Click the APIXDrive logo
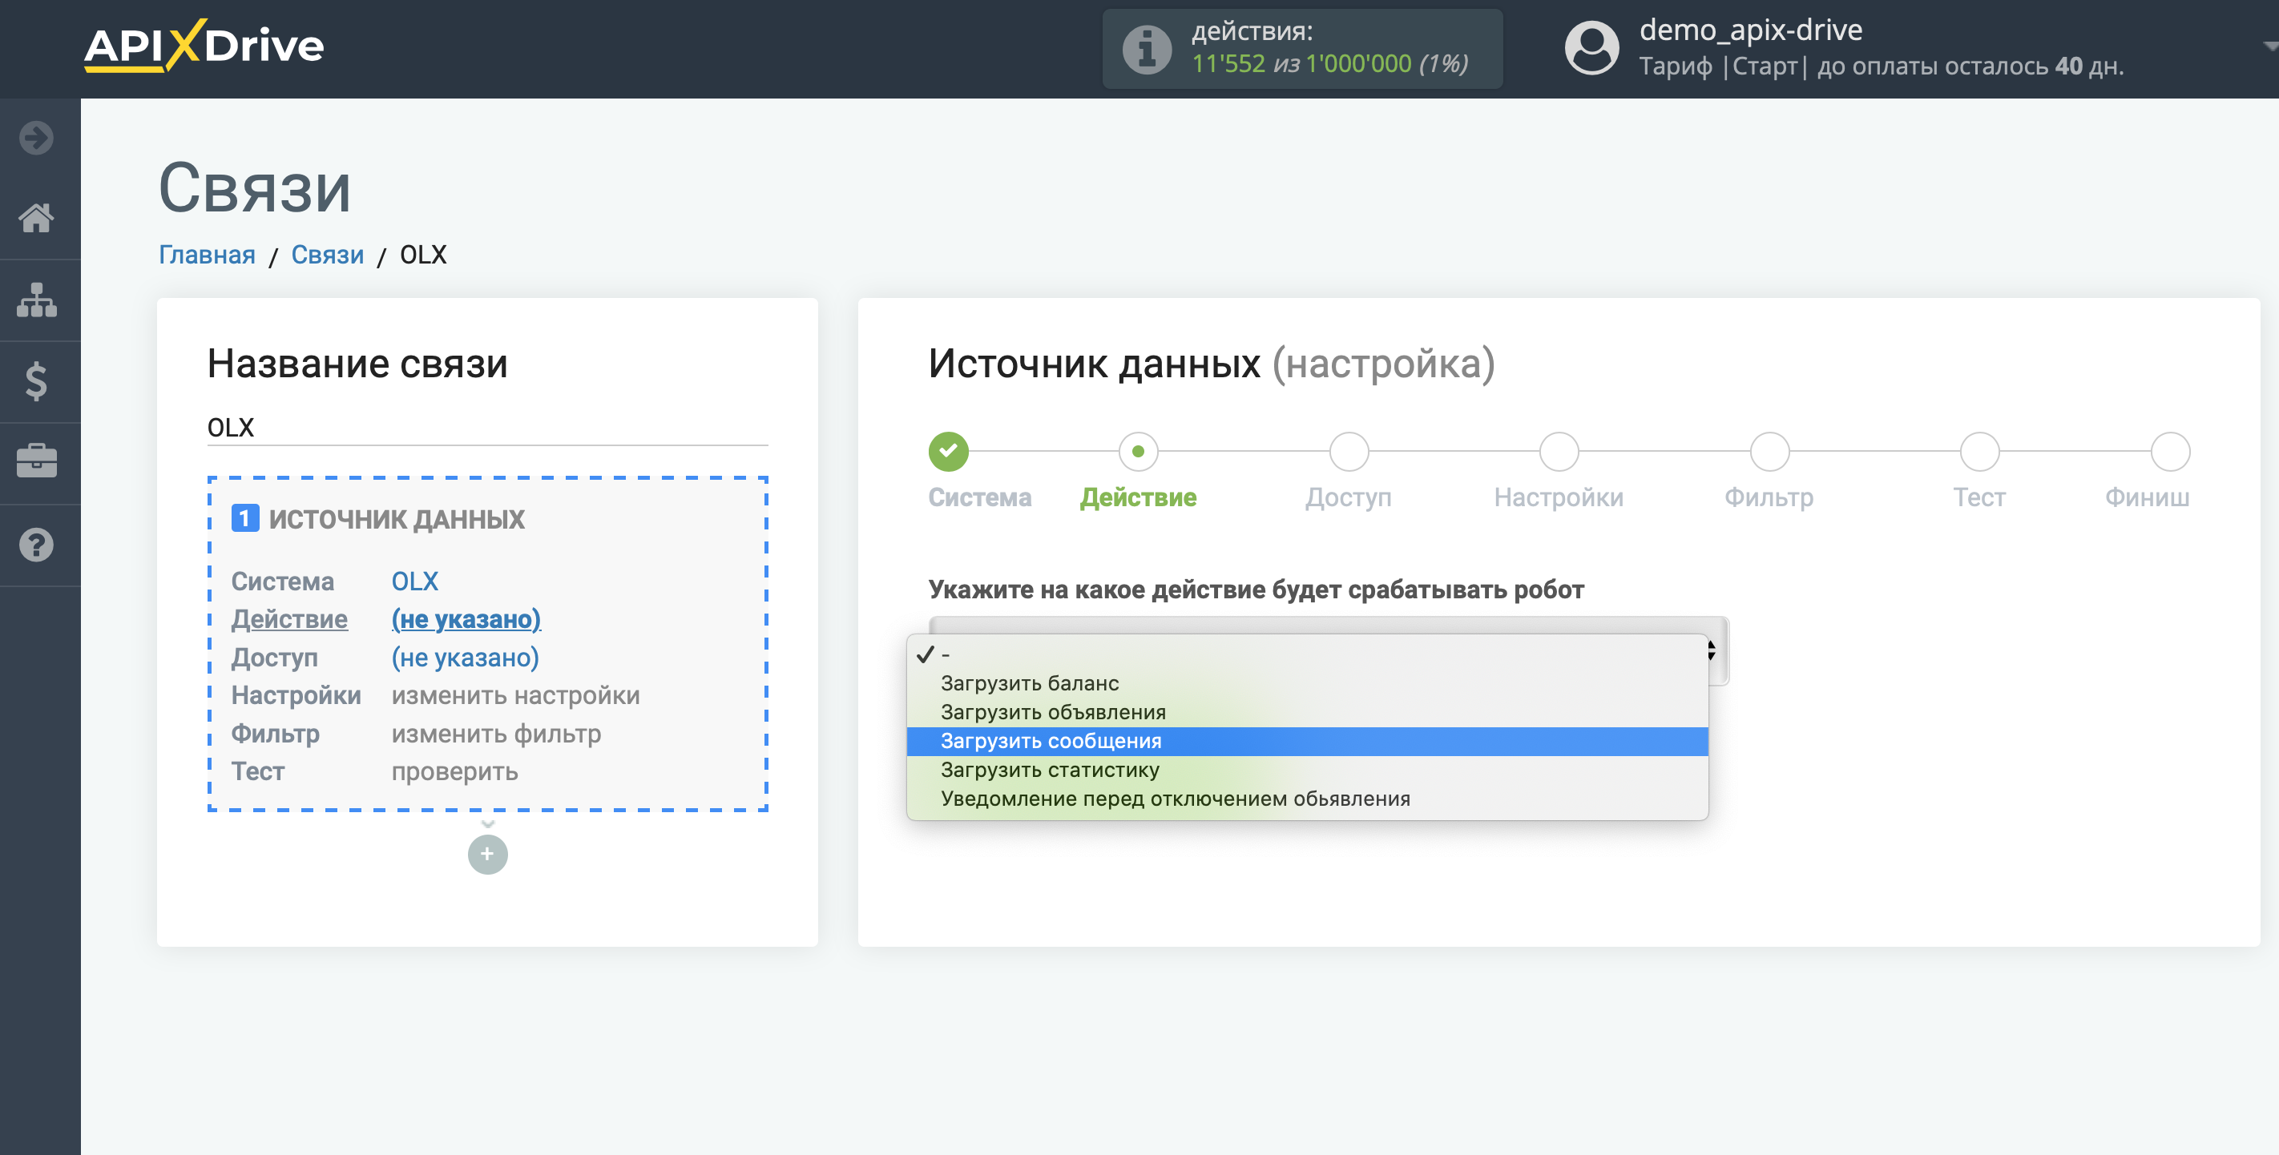 coord(204,45)
